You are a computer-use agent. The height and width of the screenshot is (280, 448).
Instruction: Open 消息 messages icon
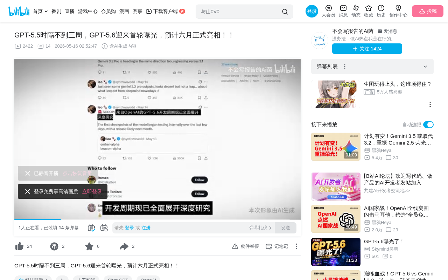click(343, 11)
